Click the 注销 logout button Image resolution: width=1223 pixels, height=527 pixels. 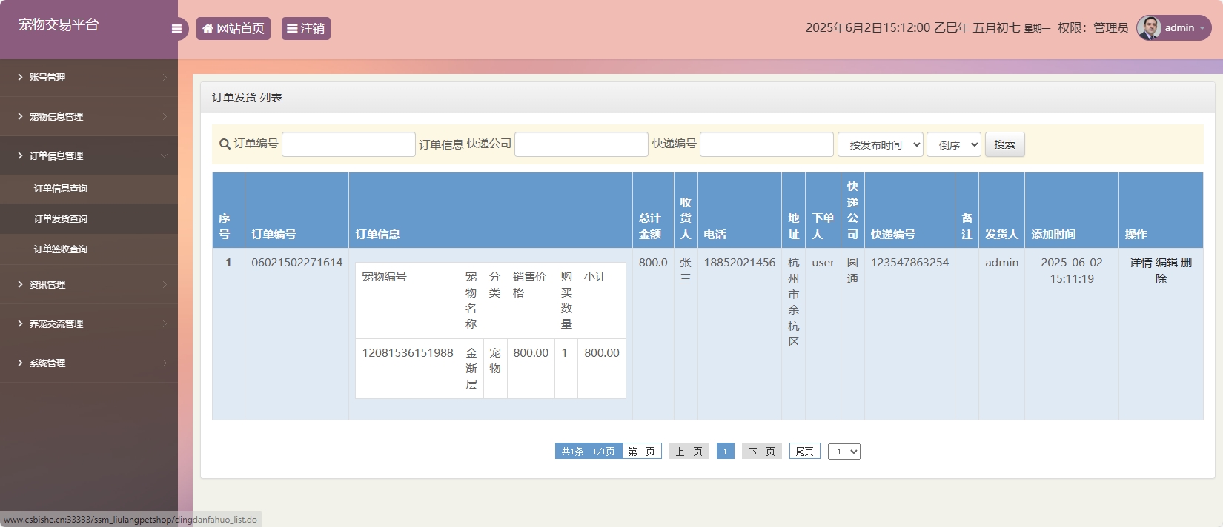coord(305,29)
